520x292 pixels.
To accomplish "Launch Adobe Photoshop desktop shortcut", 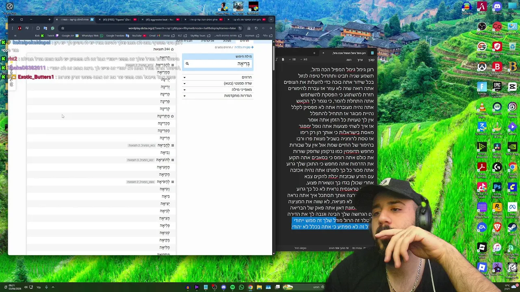I will (x=497, y=187).
